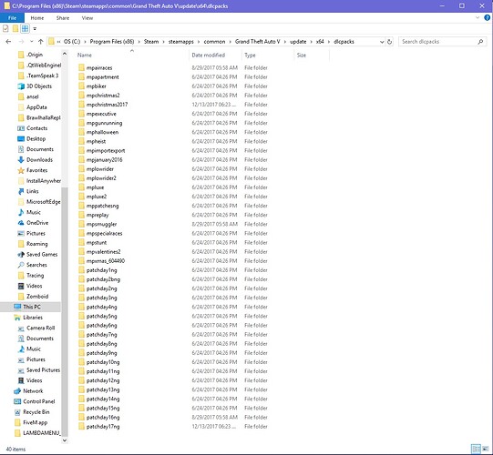493x455 pixels.
Task: Select the patchday2bng folder icon
Action: [82, 279]
